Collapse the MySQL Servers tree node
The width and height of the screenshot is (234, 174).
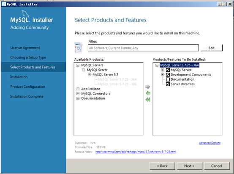(78, 65)
